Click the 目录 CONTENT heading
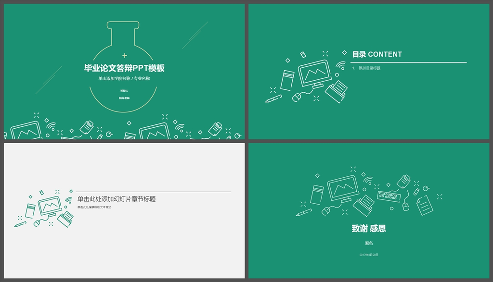Image resolution: width=493 pixels, height=282 pixels. tap(376, 54)
